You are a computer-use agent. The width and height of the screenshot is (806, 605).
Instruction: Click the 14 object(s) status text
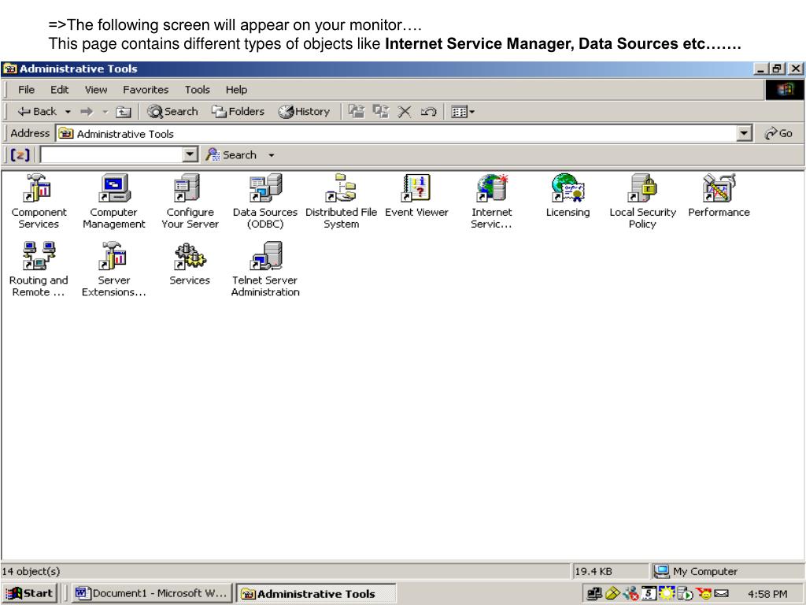[x=31, y=572]
